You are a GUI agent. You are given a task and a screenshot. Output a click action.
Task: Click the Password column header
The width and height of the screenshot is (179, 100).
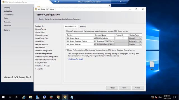point(121,35)
